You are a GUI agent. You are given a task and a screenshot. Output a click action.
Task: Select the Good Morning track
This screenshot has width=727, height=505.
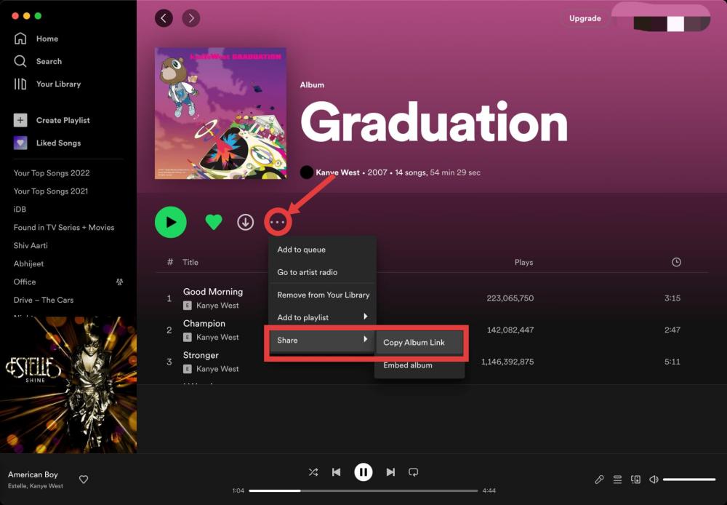click(x=213, y=292)
